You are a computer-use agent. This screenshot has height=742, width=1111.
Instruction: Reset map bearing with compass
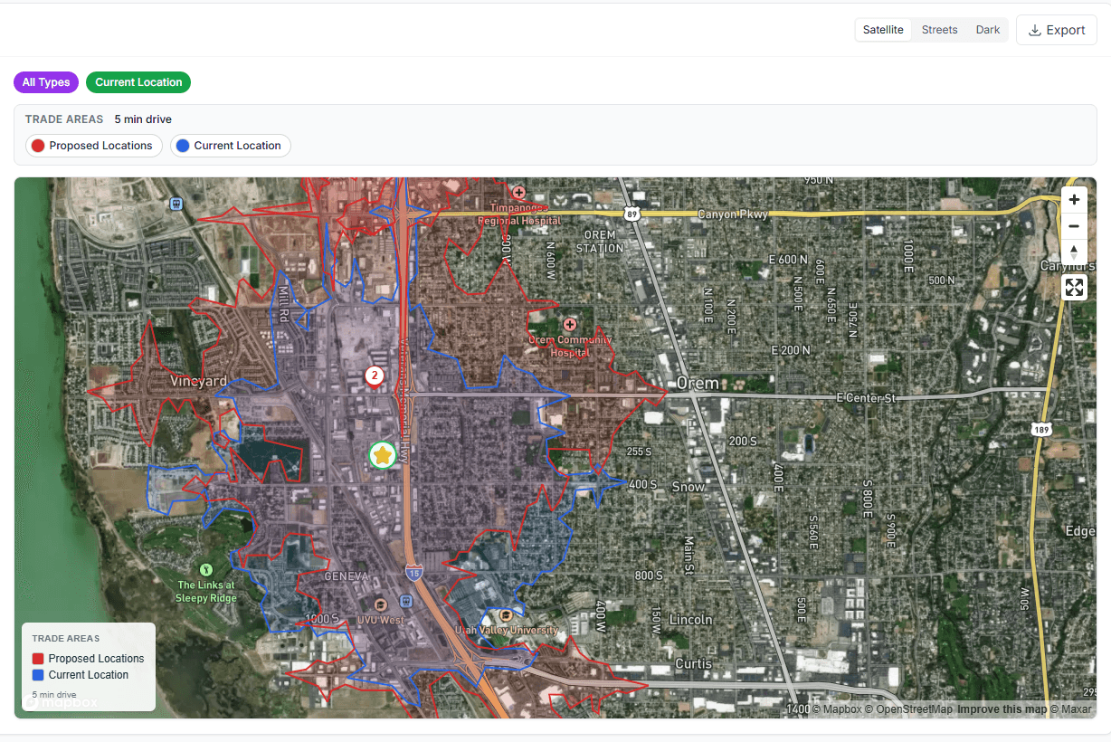click(1074, 252)
